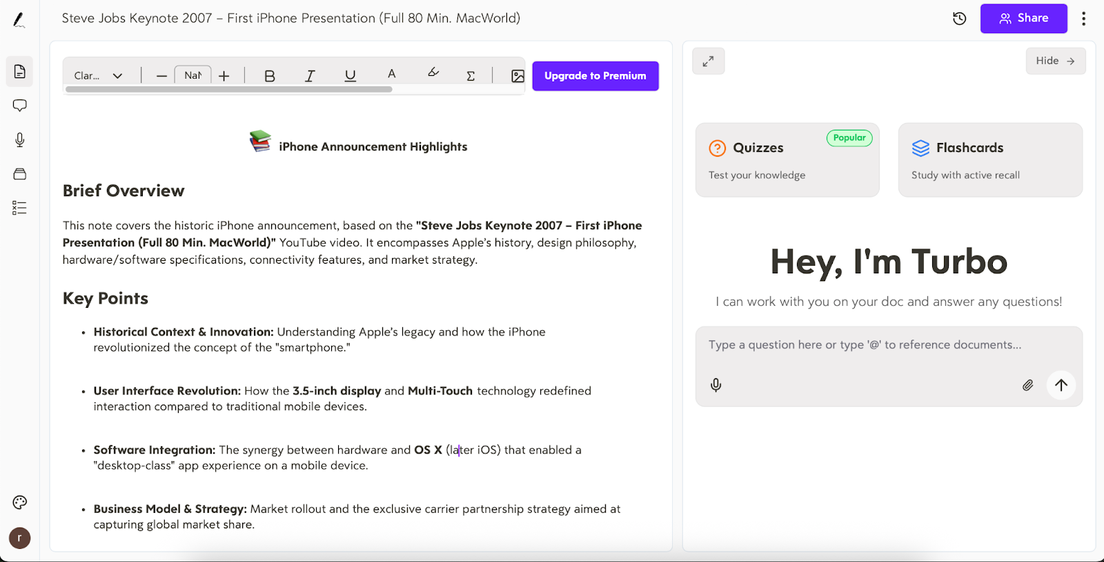The height and width of the screenshot is (562, 1104).
Task: Click the "Business Model & Strategy:" text
Action: point(170,509)
